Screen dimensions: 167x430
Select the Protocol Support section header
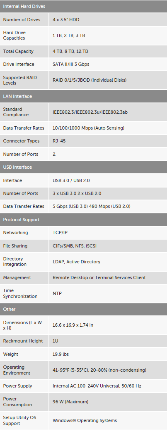(x=84, y=220)
